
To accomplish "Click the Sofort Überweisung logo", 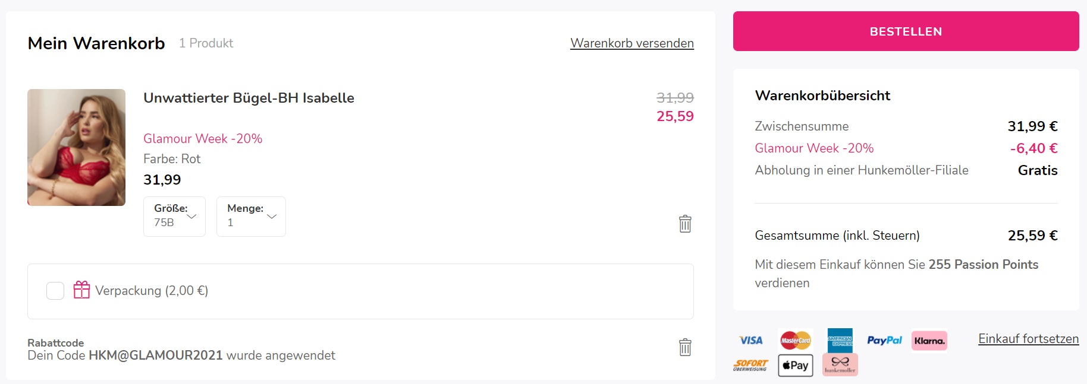I will pos(750,365).
